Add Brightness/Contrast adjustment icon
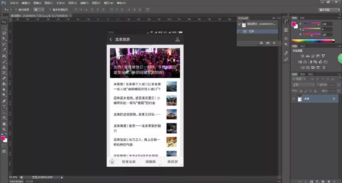 point(302,56)
